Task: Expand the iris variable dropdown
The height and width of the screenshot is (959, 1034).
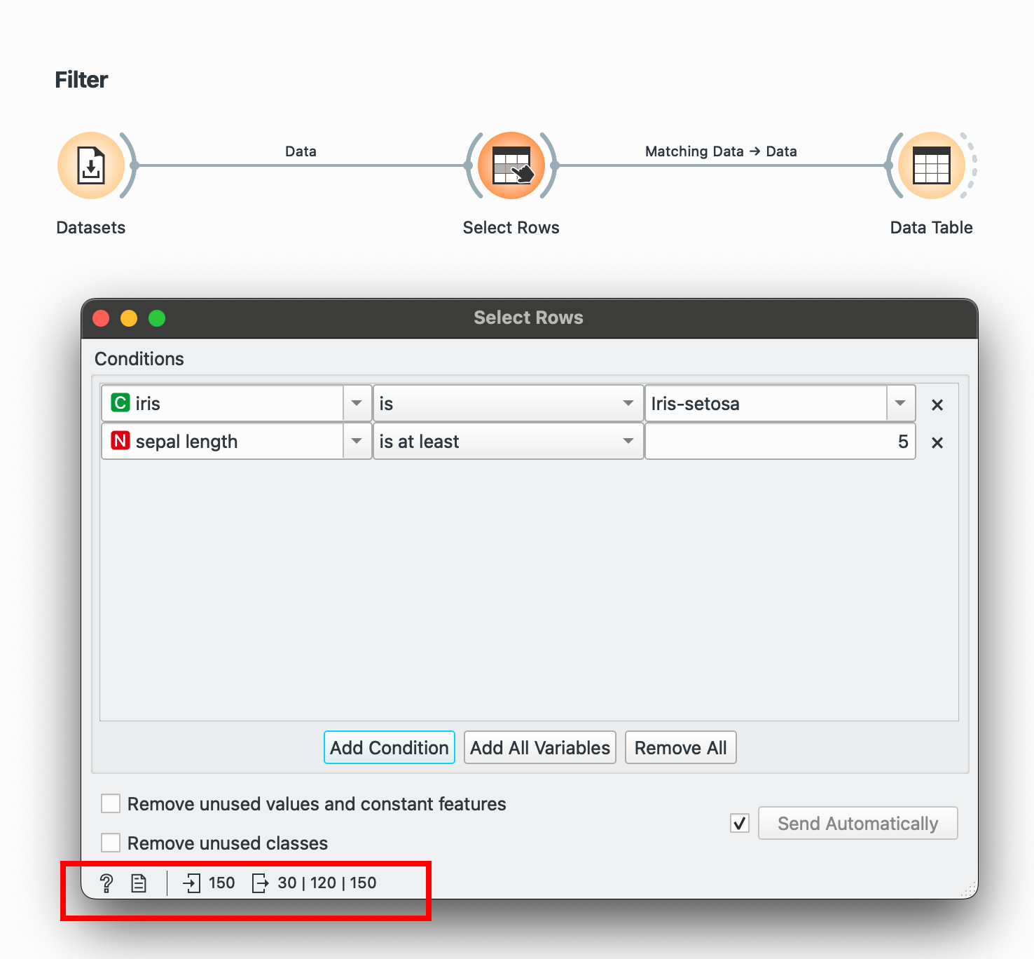Action: point(357,403)
